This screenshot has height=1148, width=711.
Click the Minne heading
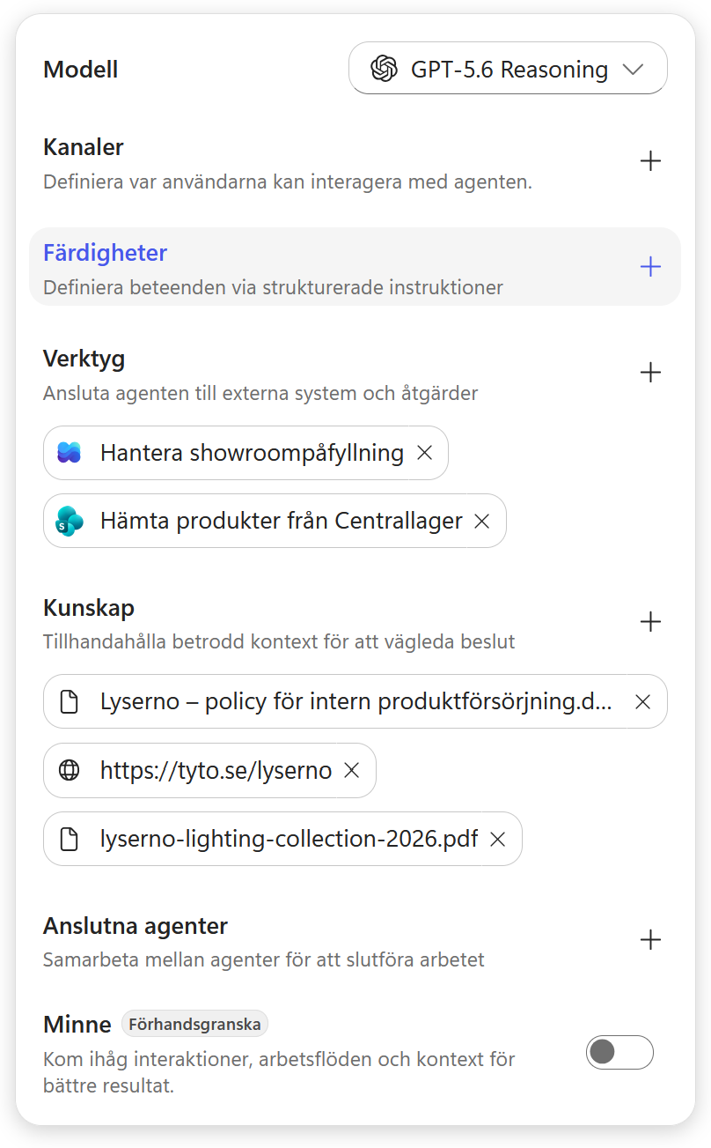(77, 1025)
